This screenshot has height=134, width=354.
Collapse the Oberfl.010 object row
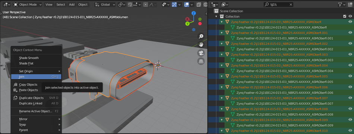coord(222,131)
